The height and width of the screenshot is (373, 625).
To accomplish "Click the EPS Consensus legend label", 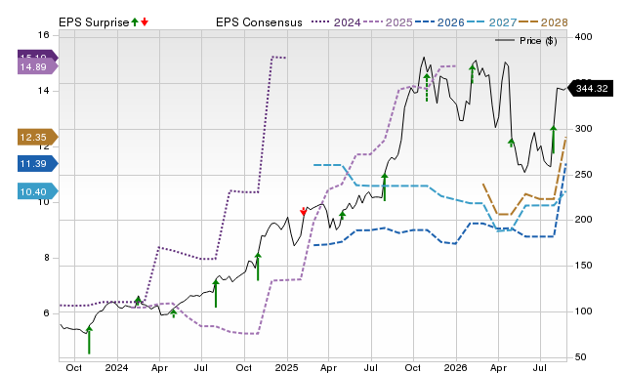I will pyautogui.click(x=259, y=22).
